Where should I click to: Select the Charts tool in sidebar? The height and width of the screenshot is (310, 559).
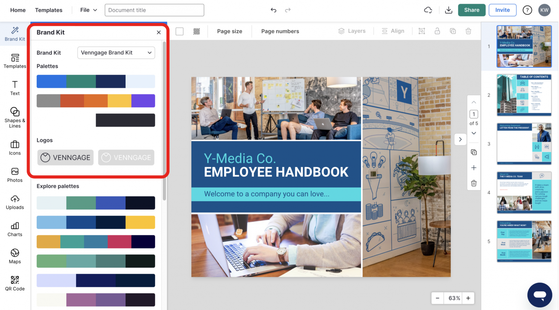coord(15,229)
